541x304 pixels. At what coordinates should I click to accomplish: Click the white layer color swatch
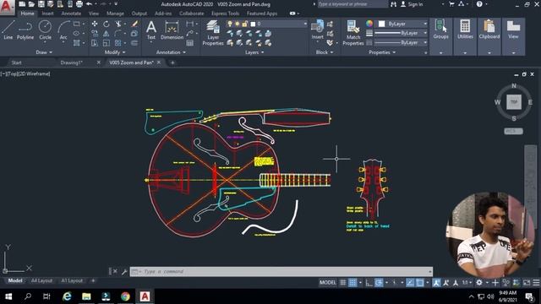[x=253, y=24]
